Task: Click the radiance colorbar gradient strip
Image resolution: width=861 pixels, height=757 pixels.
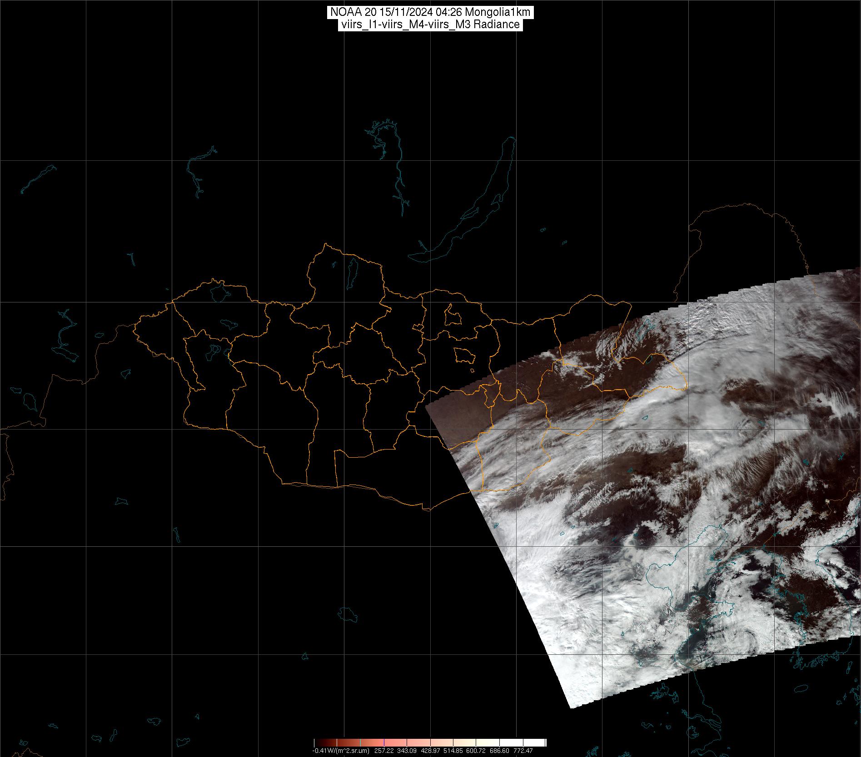Action: pos(430,743)
